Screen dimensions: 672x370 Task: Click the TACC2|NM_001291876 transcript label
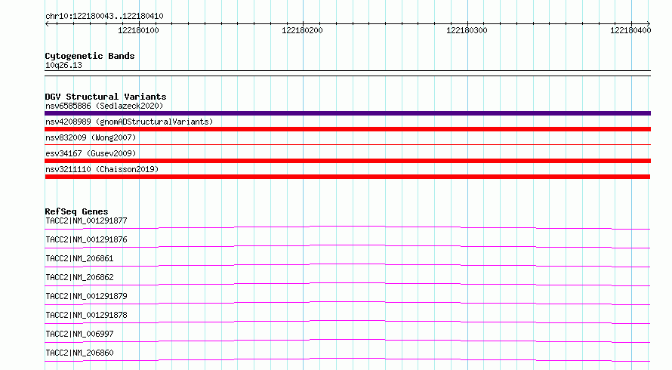click(x=86, y=239)
